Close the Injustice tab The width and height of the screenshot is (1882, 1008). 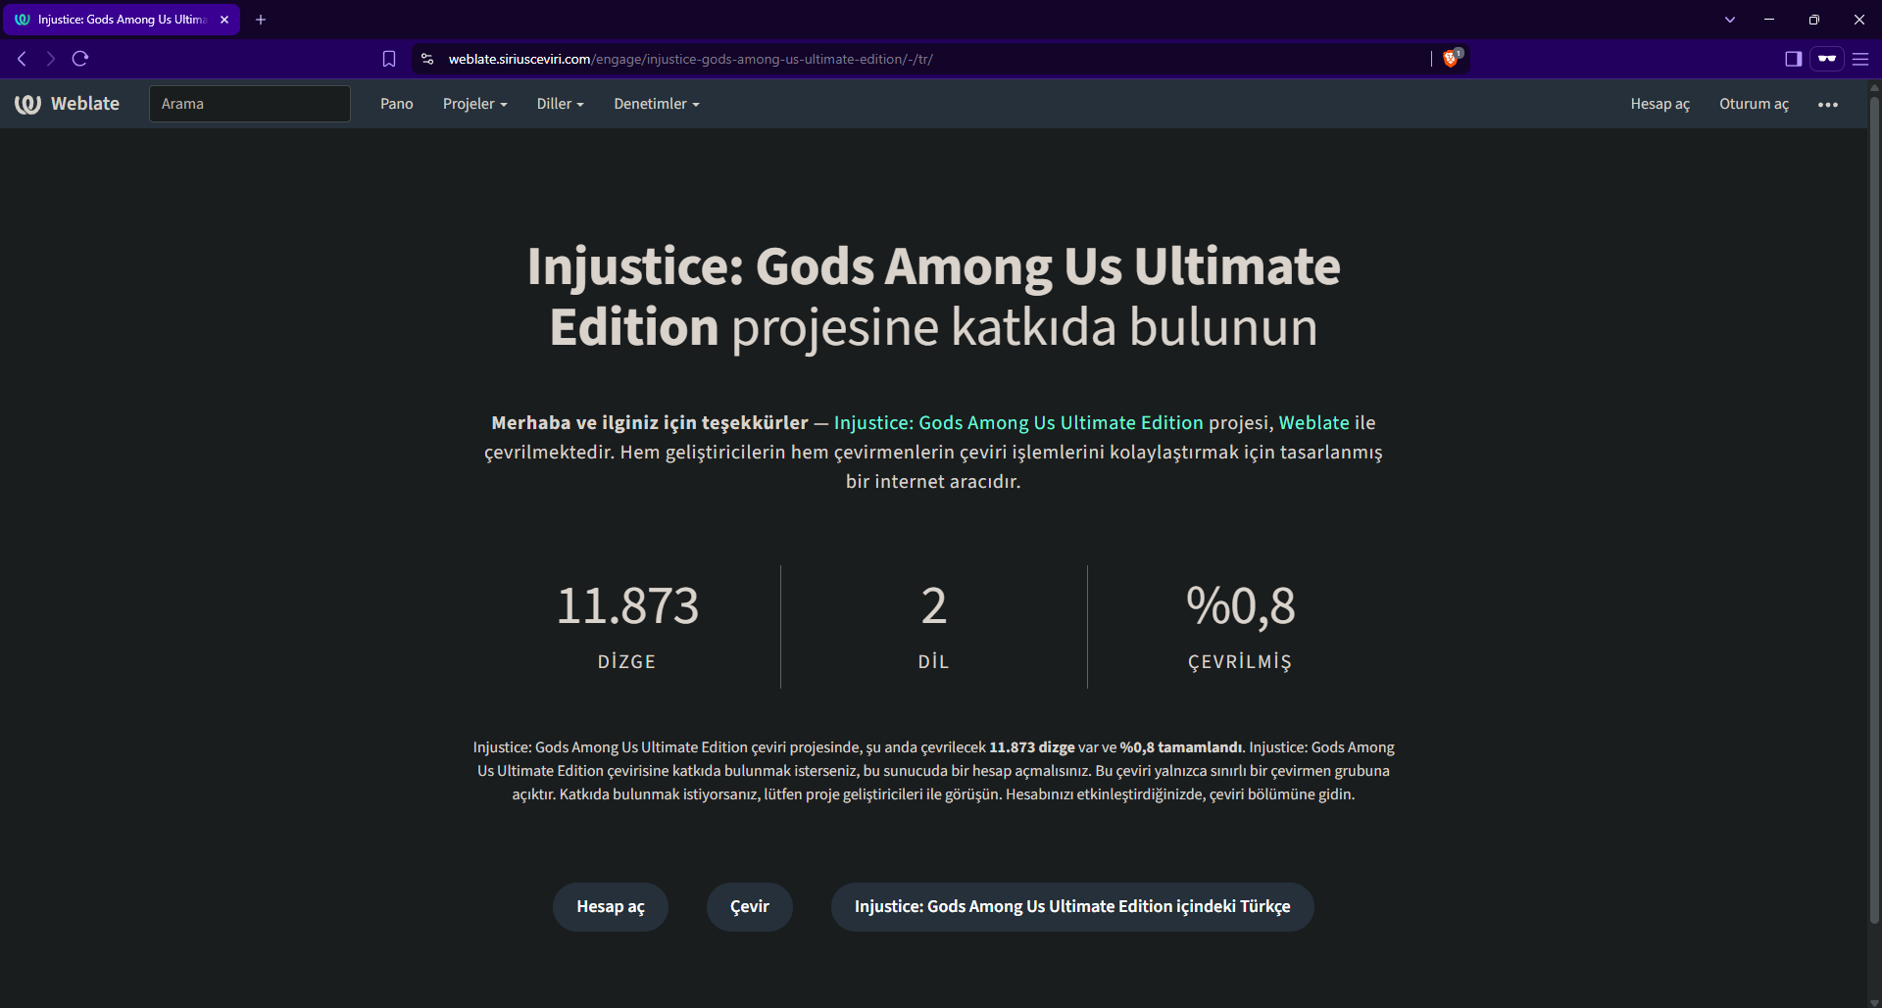click(224, 20)
